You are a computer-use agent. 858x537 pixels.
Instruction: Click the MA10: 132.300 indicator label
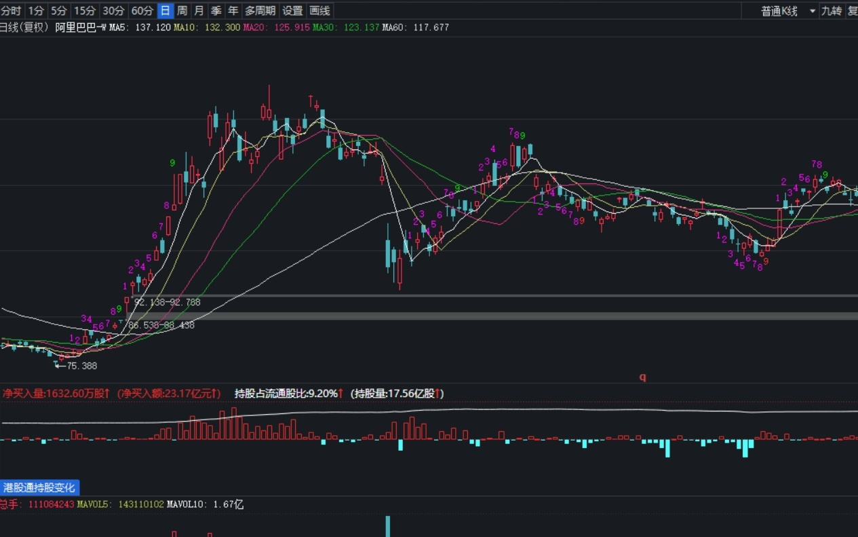(207, 27)
